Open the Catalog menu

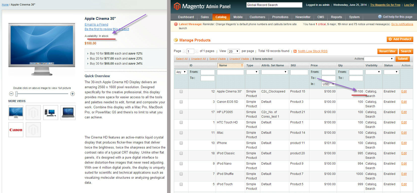[221, 17]
